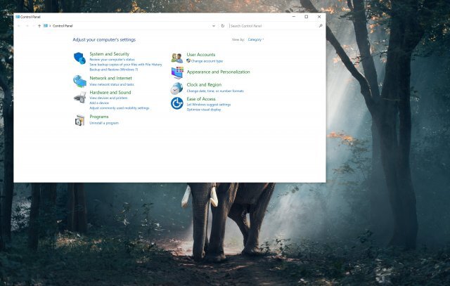The width and height of the screenshot is (450, 286).
Task: Open Uninstall a program link
Action: [x=104, y=123]
